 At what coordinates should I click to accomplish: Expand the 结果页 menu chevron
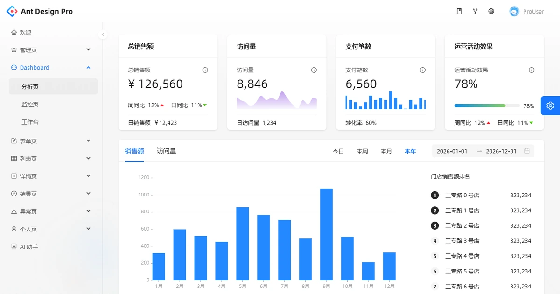[x=88, y=193]
